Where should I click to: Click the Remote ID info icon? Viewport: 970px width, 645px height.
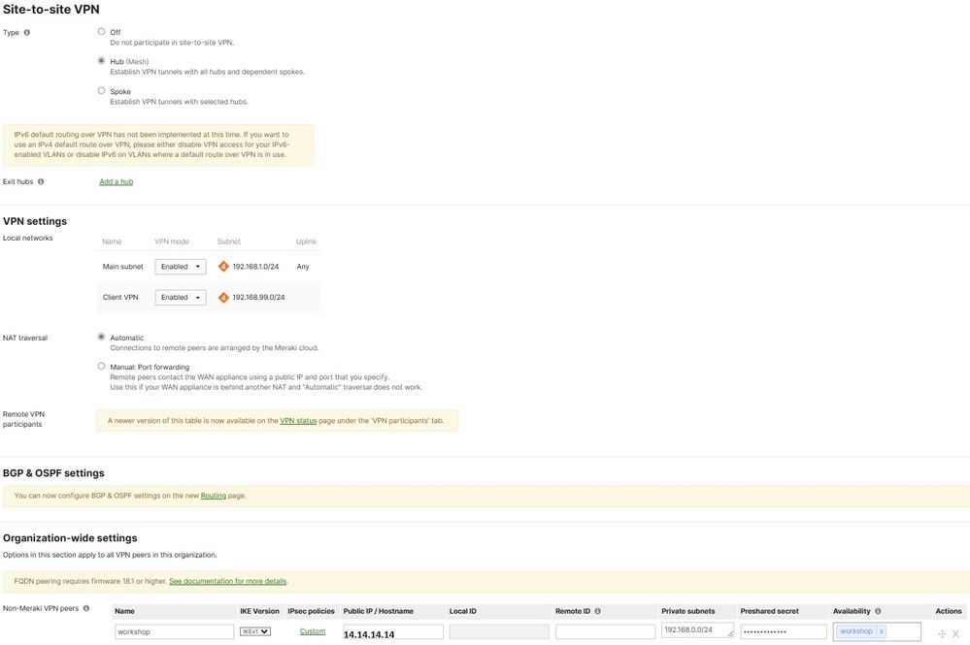click(x=597, y=611)
